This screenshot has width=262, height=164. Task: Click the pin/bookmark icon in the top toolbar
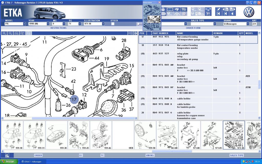click(219, 9)
